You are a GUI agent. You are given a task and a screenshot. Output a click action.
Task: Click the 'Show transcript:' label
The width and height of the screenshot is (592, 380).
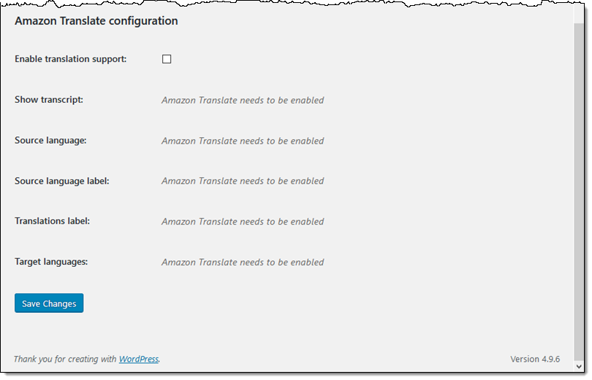click(x=49, y=99)
